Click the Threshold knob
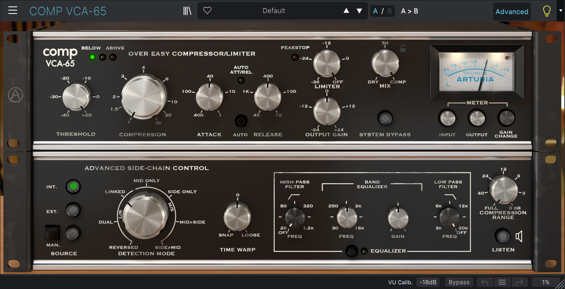Viewport: 565px width, 289px height. pos(76,97)
